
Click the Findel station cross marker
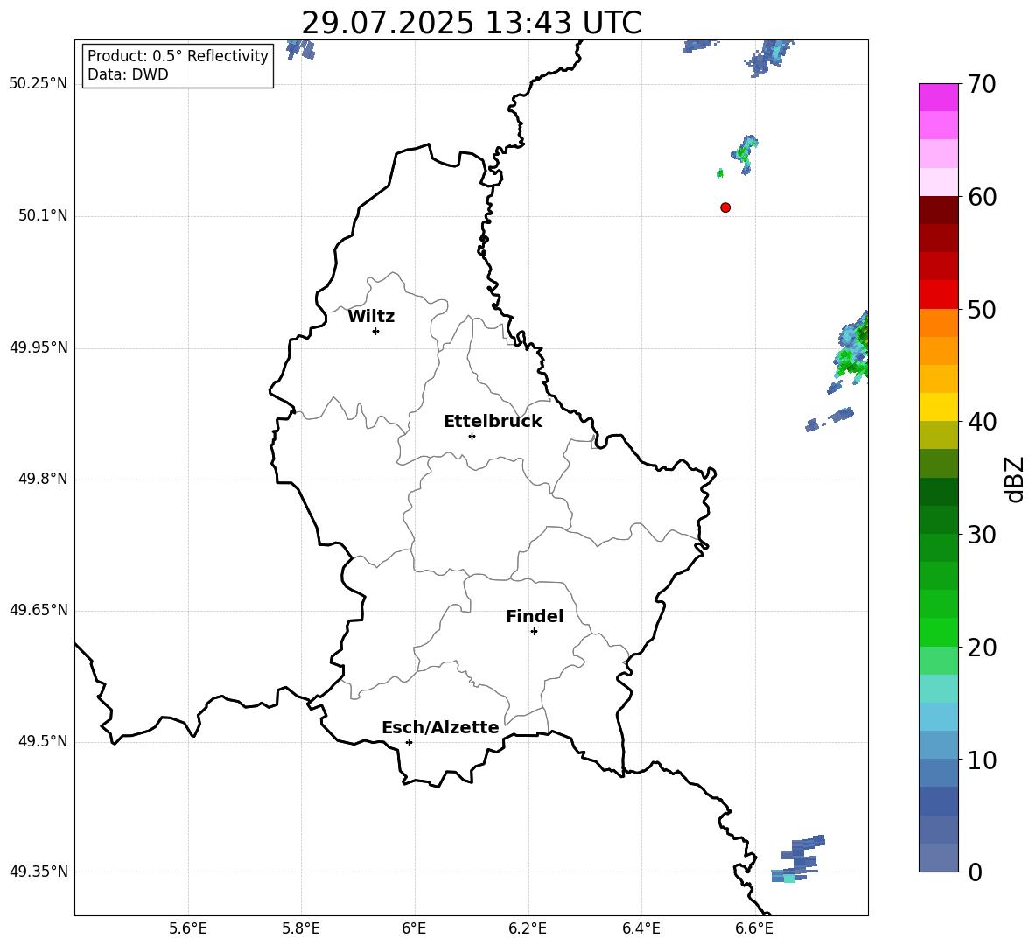[x=534, y=631]
